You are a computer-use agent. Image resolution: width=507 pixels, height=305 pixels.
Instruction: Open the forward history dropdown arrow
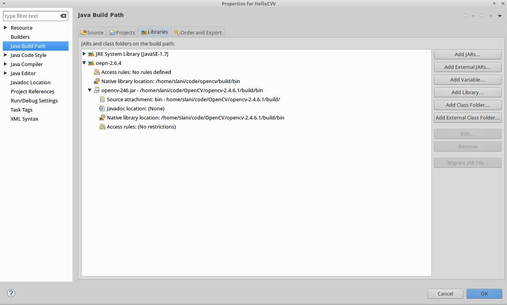pyautogui.click(x=491, y=16)
